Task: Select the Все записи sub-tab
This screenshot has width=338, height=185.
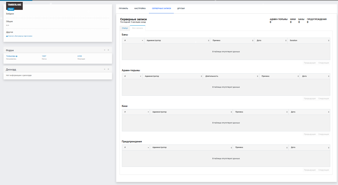Action: [137, 28]
